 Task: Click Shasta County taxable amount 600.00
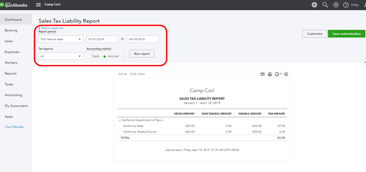[257, 132]
